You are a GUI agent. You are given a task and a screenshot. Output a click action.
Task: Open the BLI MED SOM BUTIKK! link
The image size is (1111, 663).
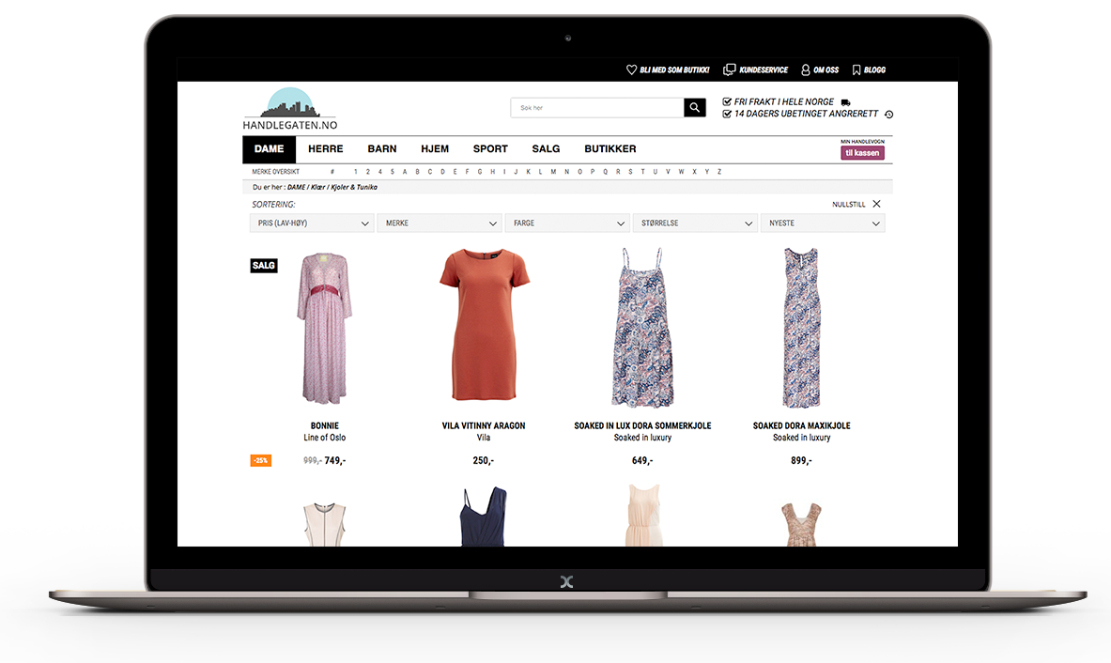(x=674, y=70)
